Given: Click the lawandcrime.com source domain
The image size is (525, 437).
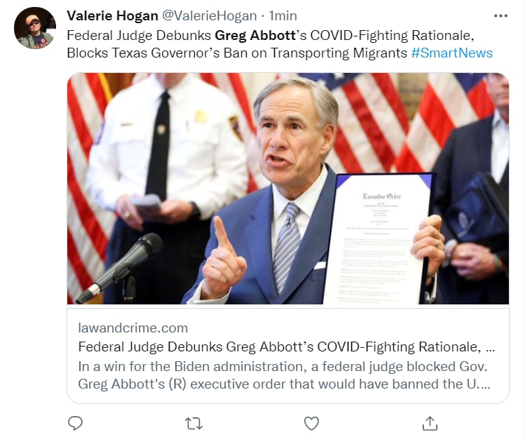Looking at the screenshot, I should coord(132,328).
